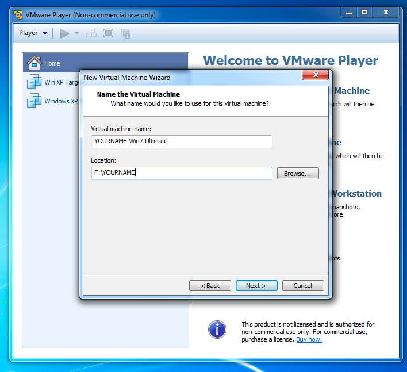Viewport: 407px width, 372px height.
Task: Select the Win XP Target virtual machine
Action: 53,82
